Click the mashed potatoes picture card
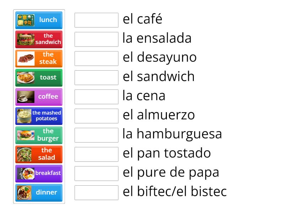This screenshot has width=284, height=213. pos(39,116)
